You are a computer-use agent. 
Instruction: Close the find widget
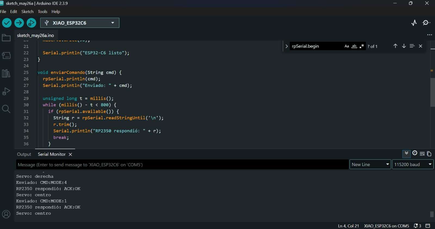[x=421, y=46]
